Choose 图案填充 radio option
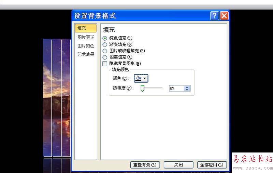This screenshot has height=173, width=273. coord(105,57)
